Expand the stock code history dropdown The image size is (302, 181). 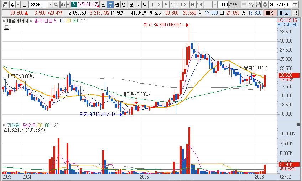50,4
